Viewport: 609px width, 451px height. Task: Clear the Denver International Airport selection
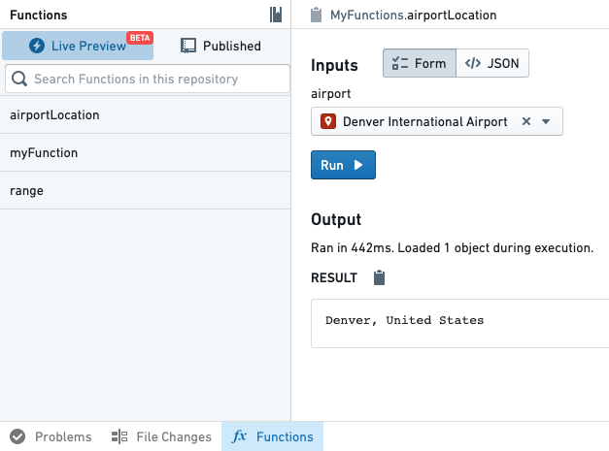click(x=526, y=121)
